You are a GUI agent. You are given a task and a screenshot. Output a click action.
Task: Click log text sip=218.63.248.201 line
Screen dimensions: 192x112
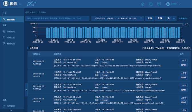108,78
